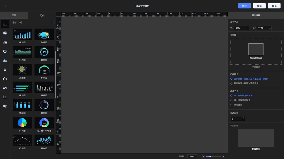Add the flat colorful 饼状图 component

tap(22, 123)
